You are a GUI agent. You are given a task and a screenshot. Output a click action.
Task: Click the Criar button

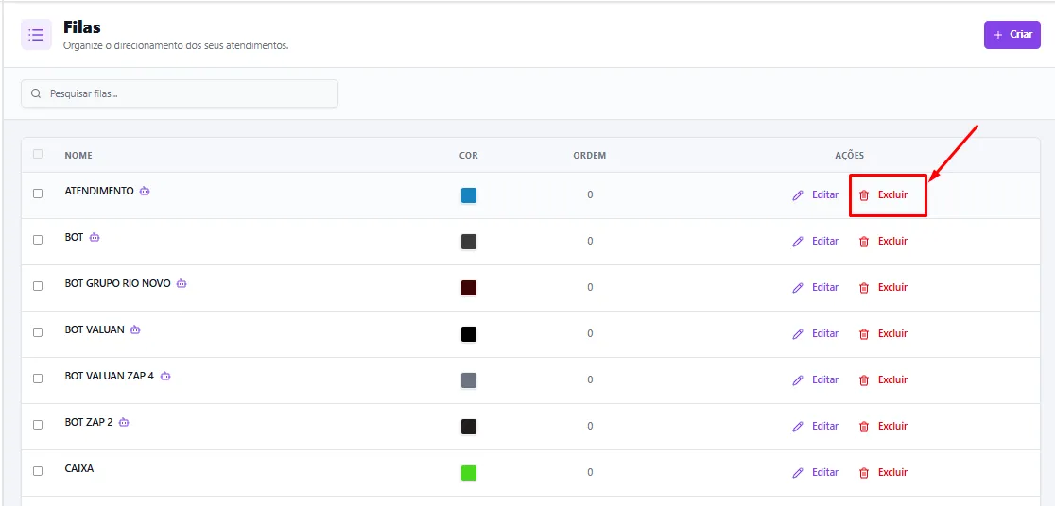tap(1012, 34)
